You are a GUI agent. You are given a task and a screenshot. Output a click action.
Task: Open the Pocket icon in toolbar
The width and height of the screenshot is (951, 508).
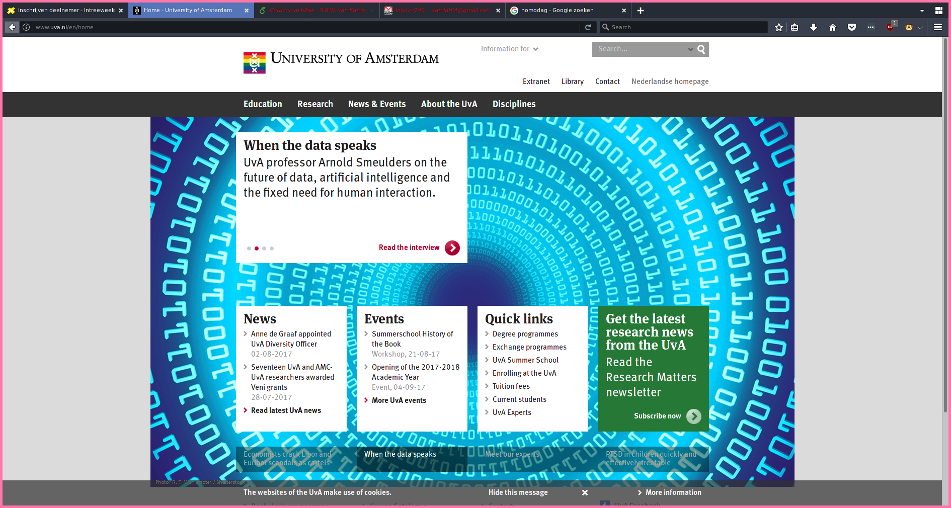pos(852,27)
